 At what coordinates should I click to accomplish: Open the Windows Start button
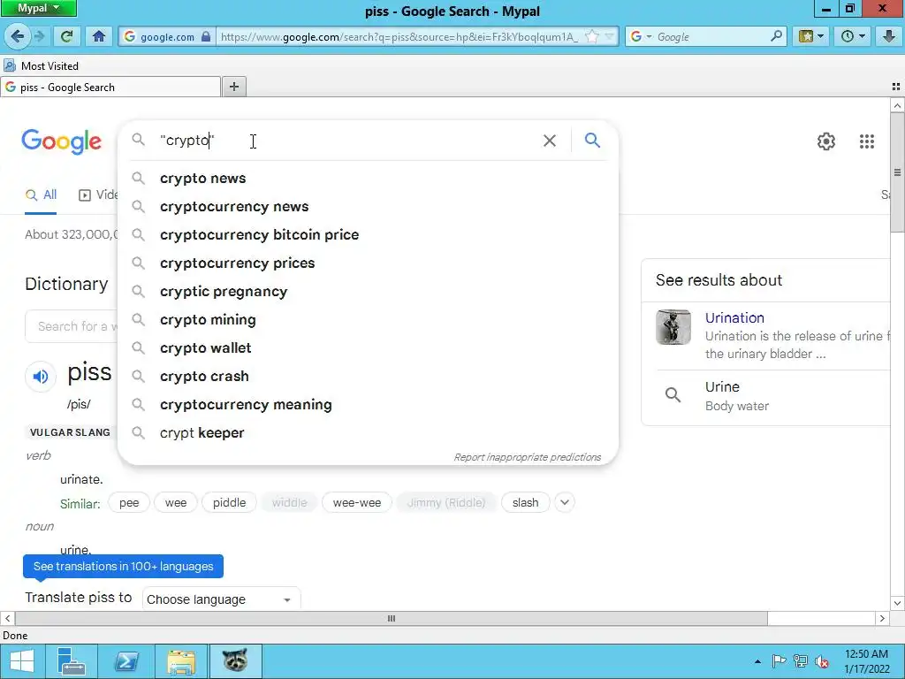(x=22, y=661)
